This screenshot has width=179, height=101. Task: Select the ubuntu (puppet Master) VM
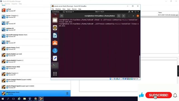coord(35,81)
